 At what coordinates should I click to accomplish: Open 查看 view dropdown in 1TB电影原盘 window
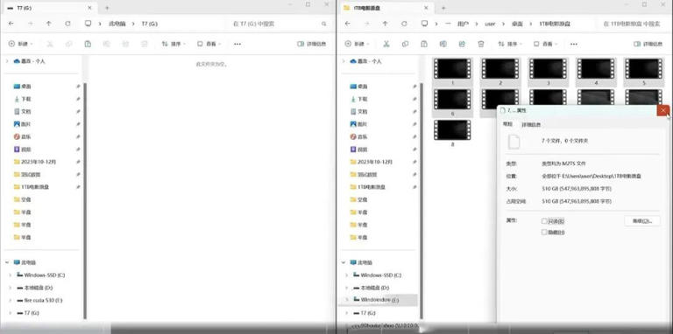(x=546, y=44)
